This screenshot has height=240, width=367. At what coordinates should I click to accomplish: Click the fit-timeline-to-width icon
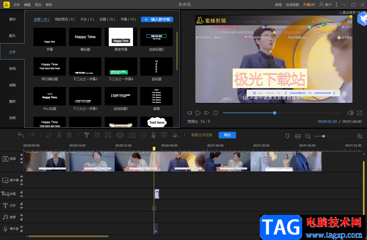(298, 136)
